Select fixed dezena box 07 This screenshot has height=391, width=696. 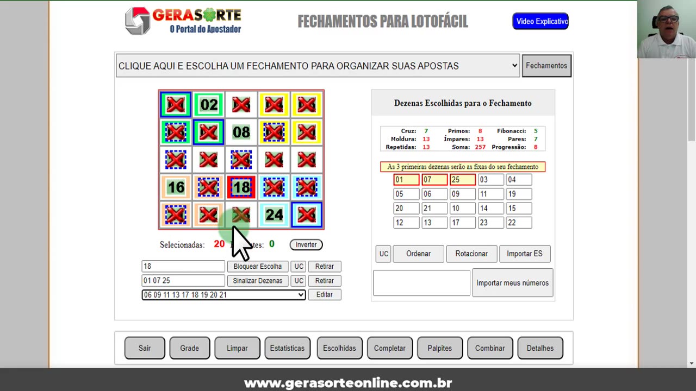pos(434,180)
